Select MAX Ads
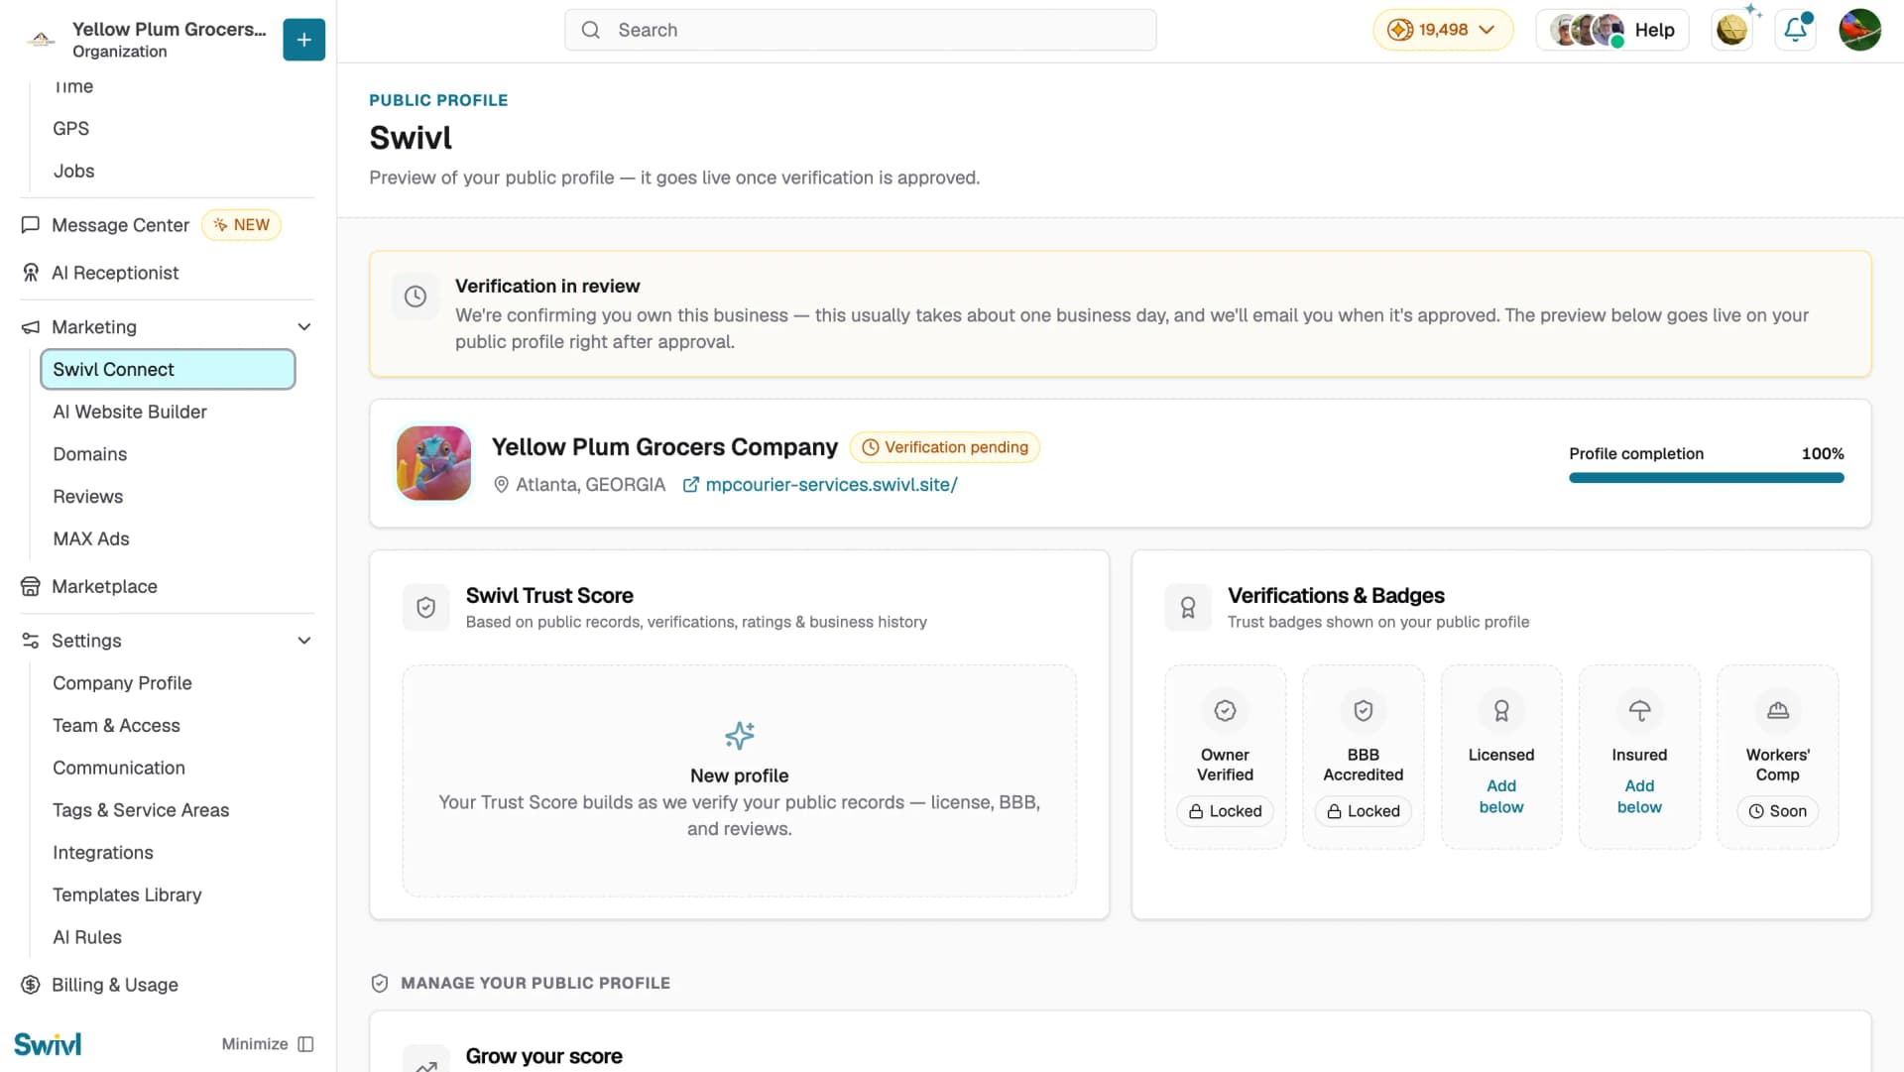1904x1072 pixels. 91,538
